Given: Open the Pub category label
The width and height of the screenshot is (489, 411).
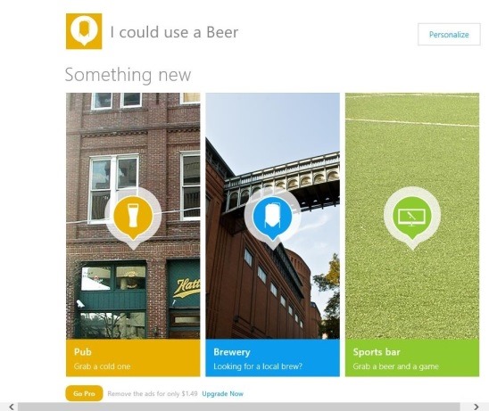Looking at the screenshot, I should [83, 352].
